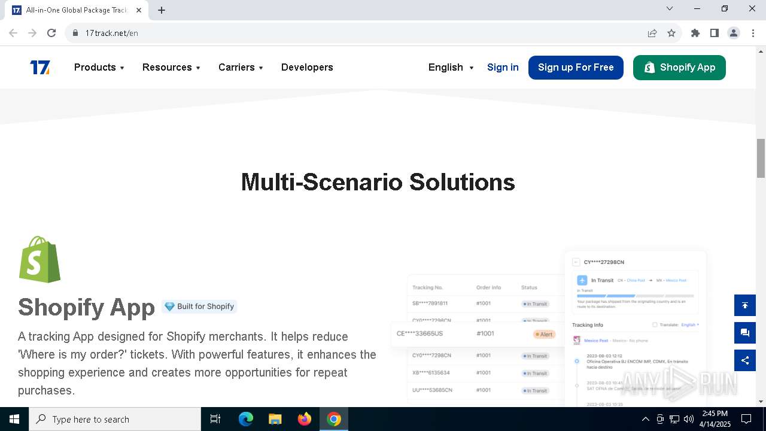Open File Explorer from taskbar
Viewport: 766px width, 431px height.
(x=275, y=419)
